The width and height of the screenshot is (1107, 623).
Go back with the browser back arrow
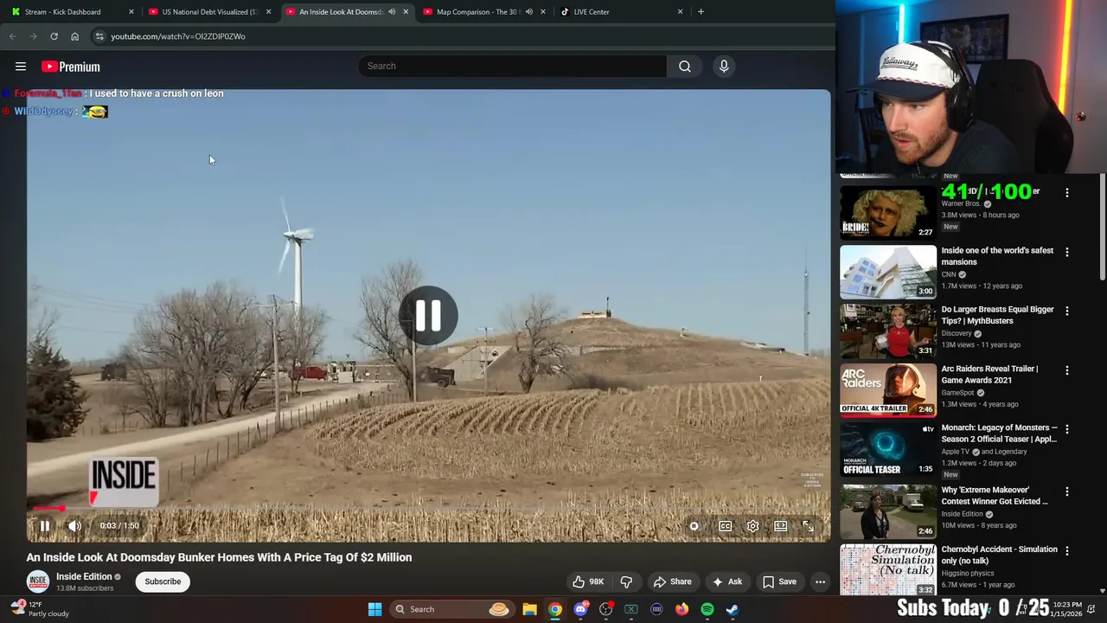(12, 36)
